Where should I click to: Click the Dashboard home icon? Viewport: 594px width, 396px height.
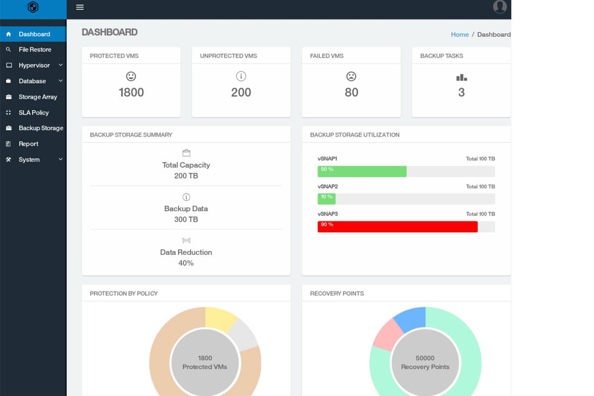[8, 34]
